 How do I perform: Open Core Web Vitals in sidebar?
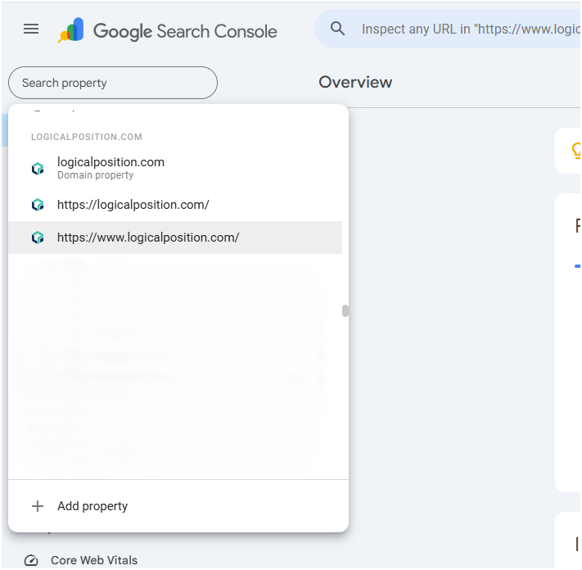pyautogui.click(x=93, y=561)
